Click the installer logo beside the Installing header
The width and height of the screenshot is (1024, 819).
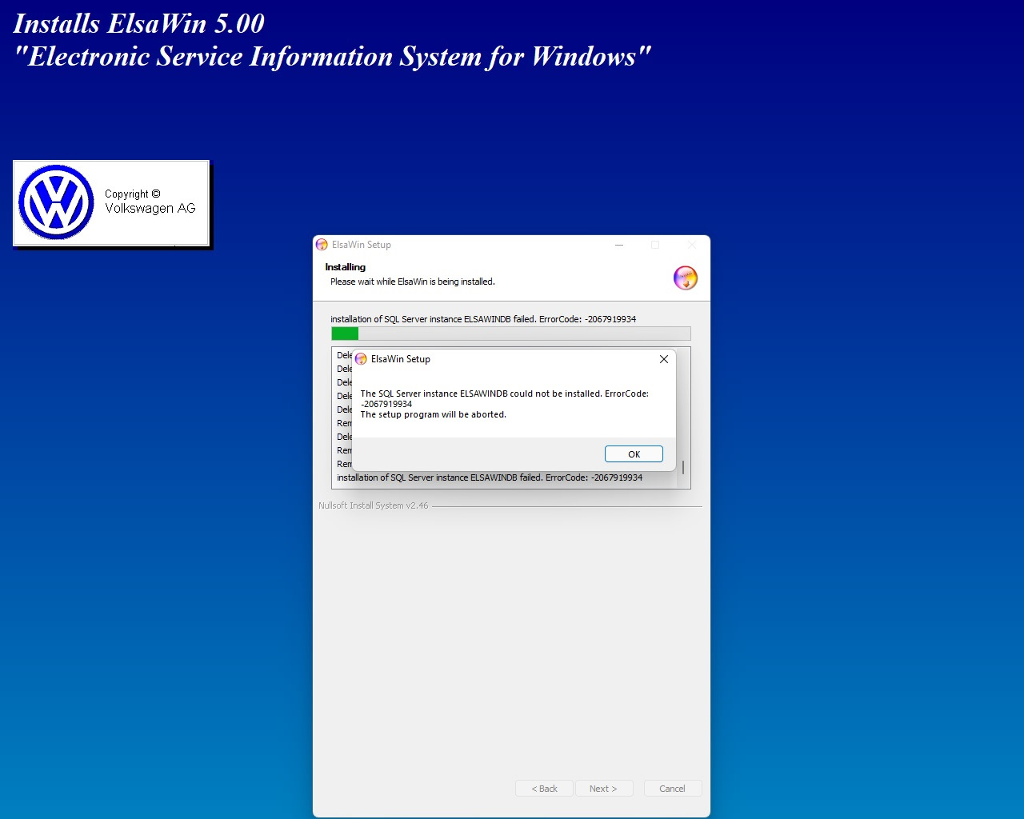686,278
